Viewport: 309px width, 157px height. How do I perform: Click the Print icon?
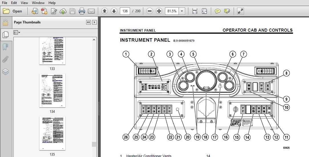click(x=82, y=11)
